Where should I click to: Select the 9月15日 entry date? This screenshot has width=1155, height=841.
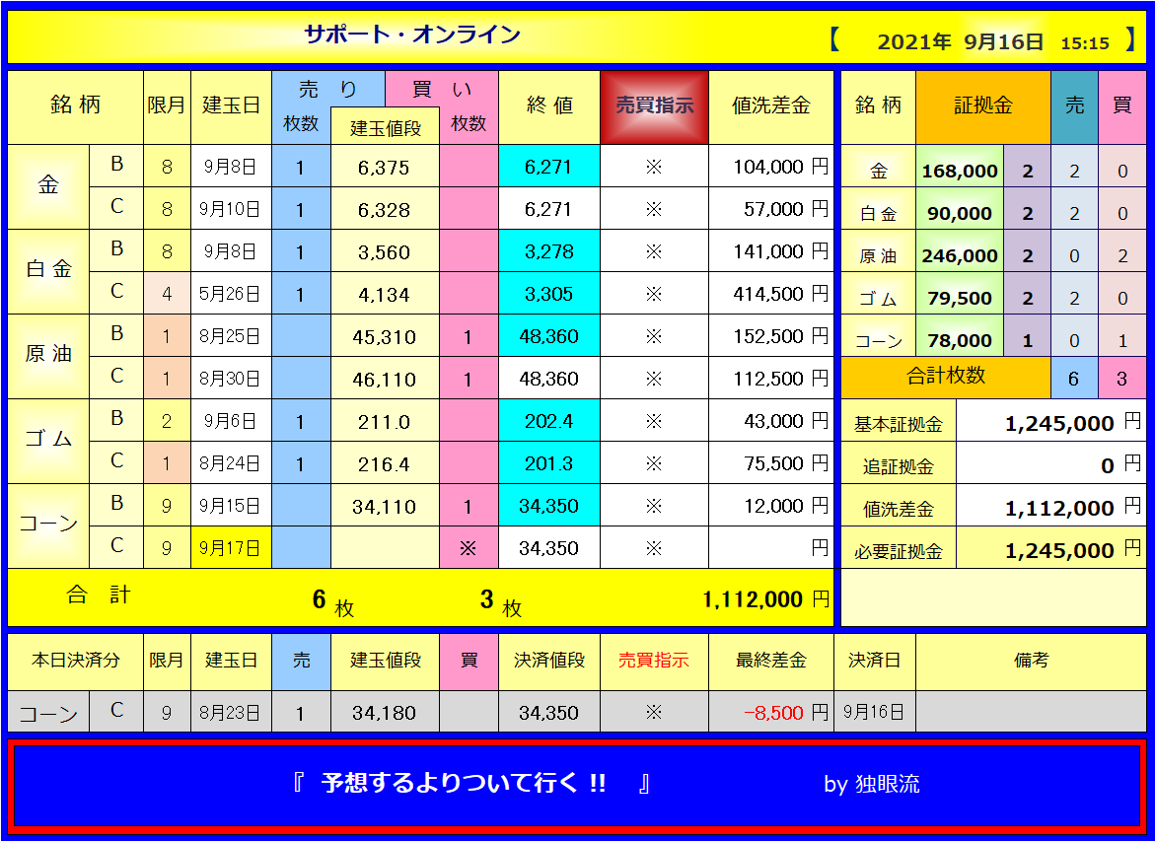231,506
